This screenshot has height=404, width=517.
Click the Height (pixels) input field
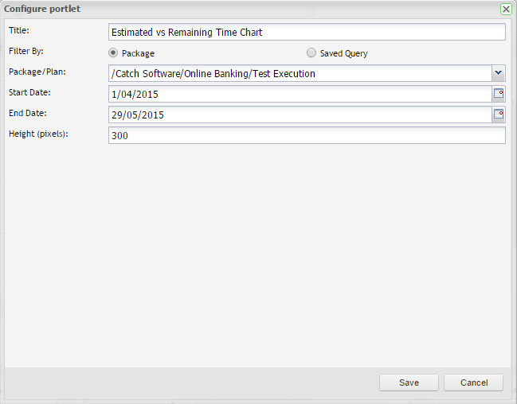pyautogui.click(x=307, y=136)
